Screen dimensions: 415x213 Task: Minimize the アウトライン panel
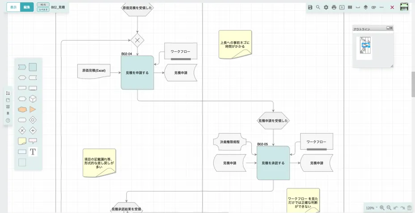click(388, 28)
